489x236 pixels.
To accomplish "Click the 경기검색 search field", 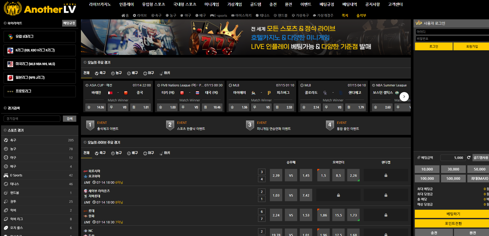I will (32, 119).
